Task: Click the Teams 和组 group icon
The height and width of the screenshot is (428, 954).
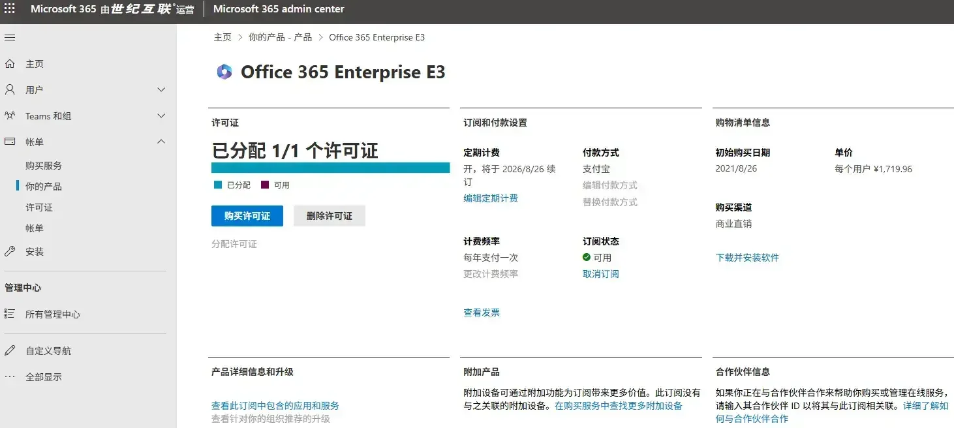Action: tap(10, 116)
